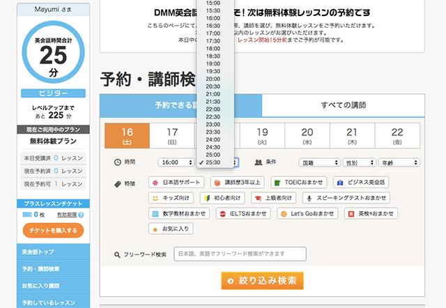Click the 25分 lesson time progress circle
This screenshot has height=308, width=446.
point(53,52)
